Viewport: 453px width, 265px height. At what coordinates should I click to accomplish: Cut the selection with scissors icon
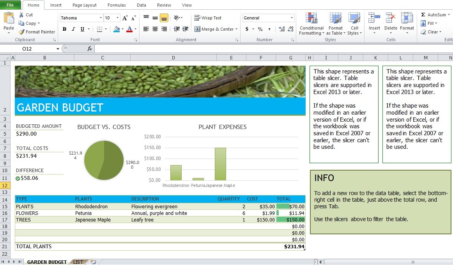pos(21,15)
